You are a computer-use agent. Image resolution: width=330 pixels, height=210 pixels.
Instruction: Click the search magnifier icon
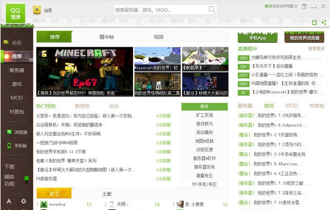(x=212, y=9)
